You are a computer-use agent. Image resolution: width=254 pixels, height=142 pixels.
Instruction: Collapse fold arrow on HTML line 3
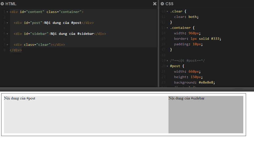point(7,23)
